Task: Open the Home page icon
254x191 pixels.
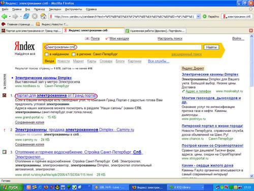Action: click(x=43, y=16)
